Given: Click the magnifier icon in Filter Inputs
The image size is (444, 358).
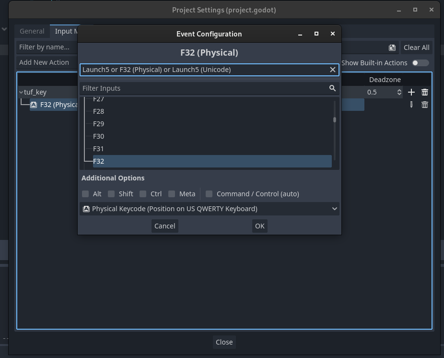Looking at the screenshot, I should pos(332,88).
